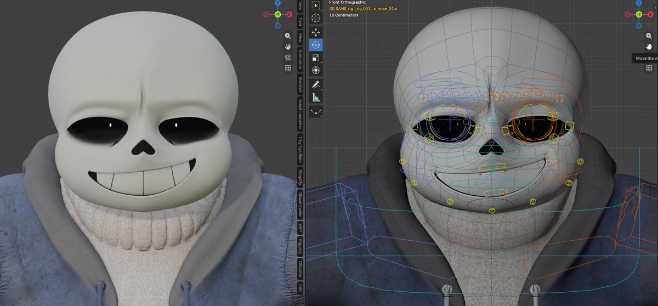Click red X axis on left viewport gizmo
Image resolution: width=658 pixels, height=306 pixels.
coord(288,14)
